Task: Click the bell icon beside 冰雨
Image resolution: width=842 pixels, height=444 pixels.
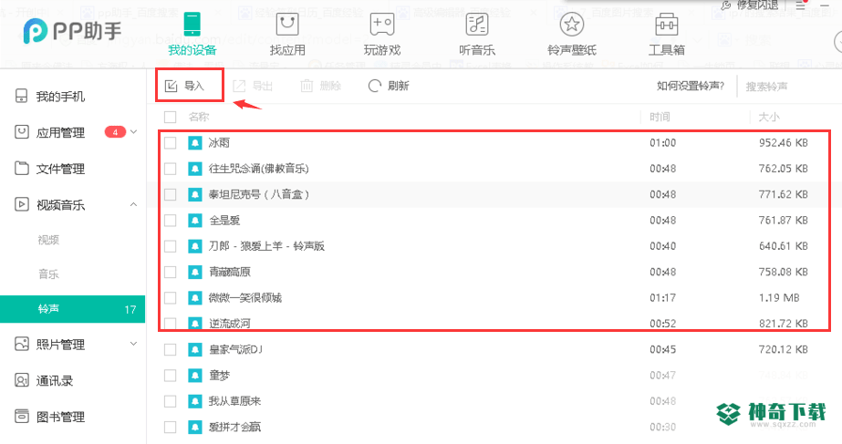Action: (x=195, y=143)
